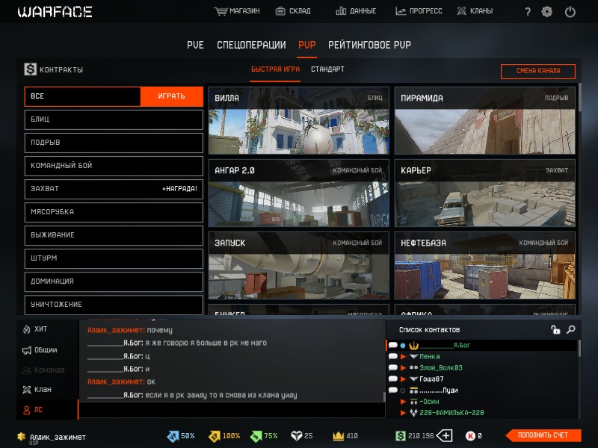This screenshot has width=598, height=448.
Task: Click the Контракты dollar icon
Action: (30, 69)
